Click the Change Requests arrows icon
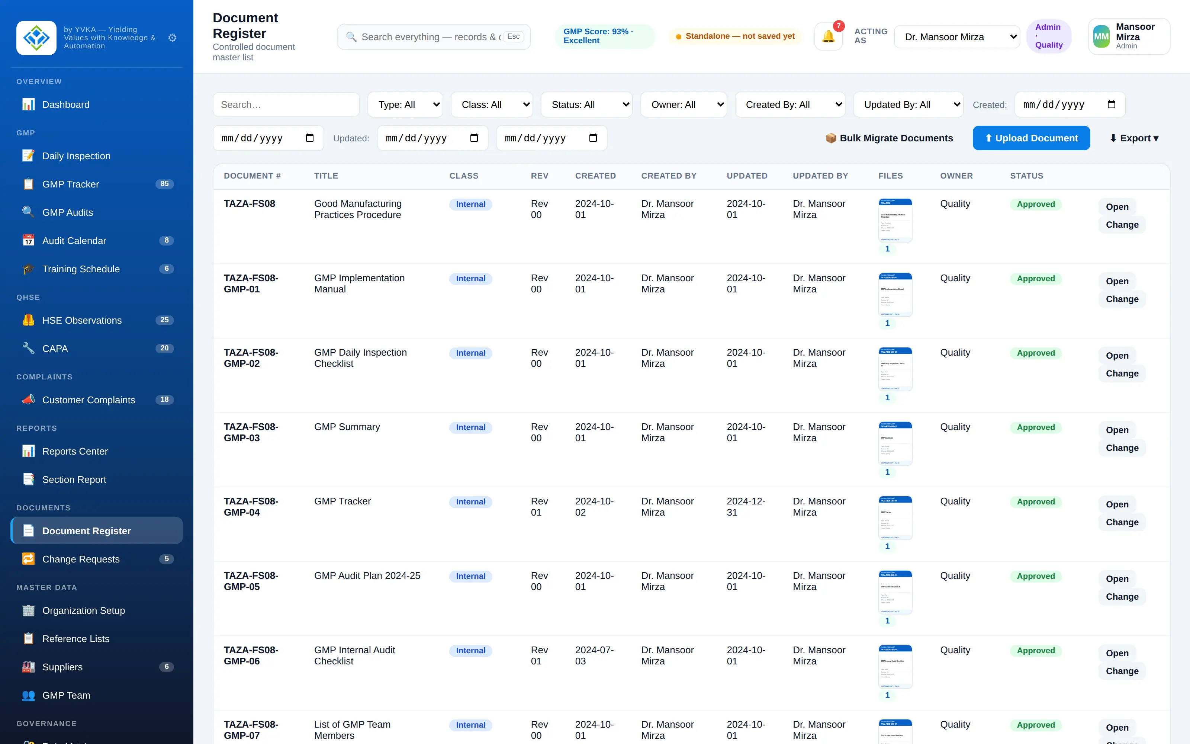This screenshot has width=1190, height=744. [29, 558]
